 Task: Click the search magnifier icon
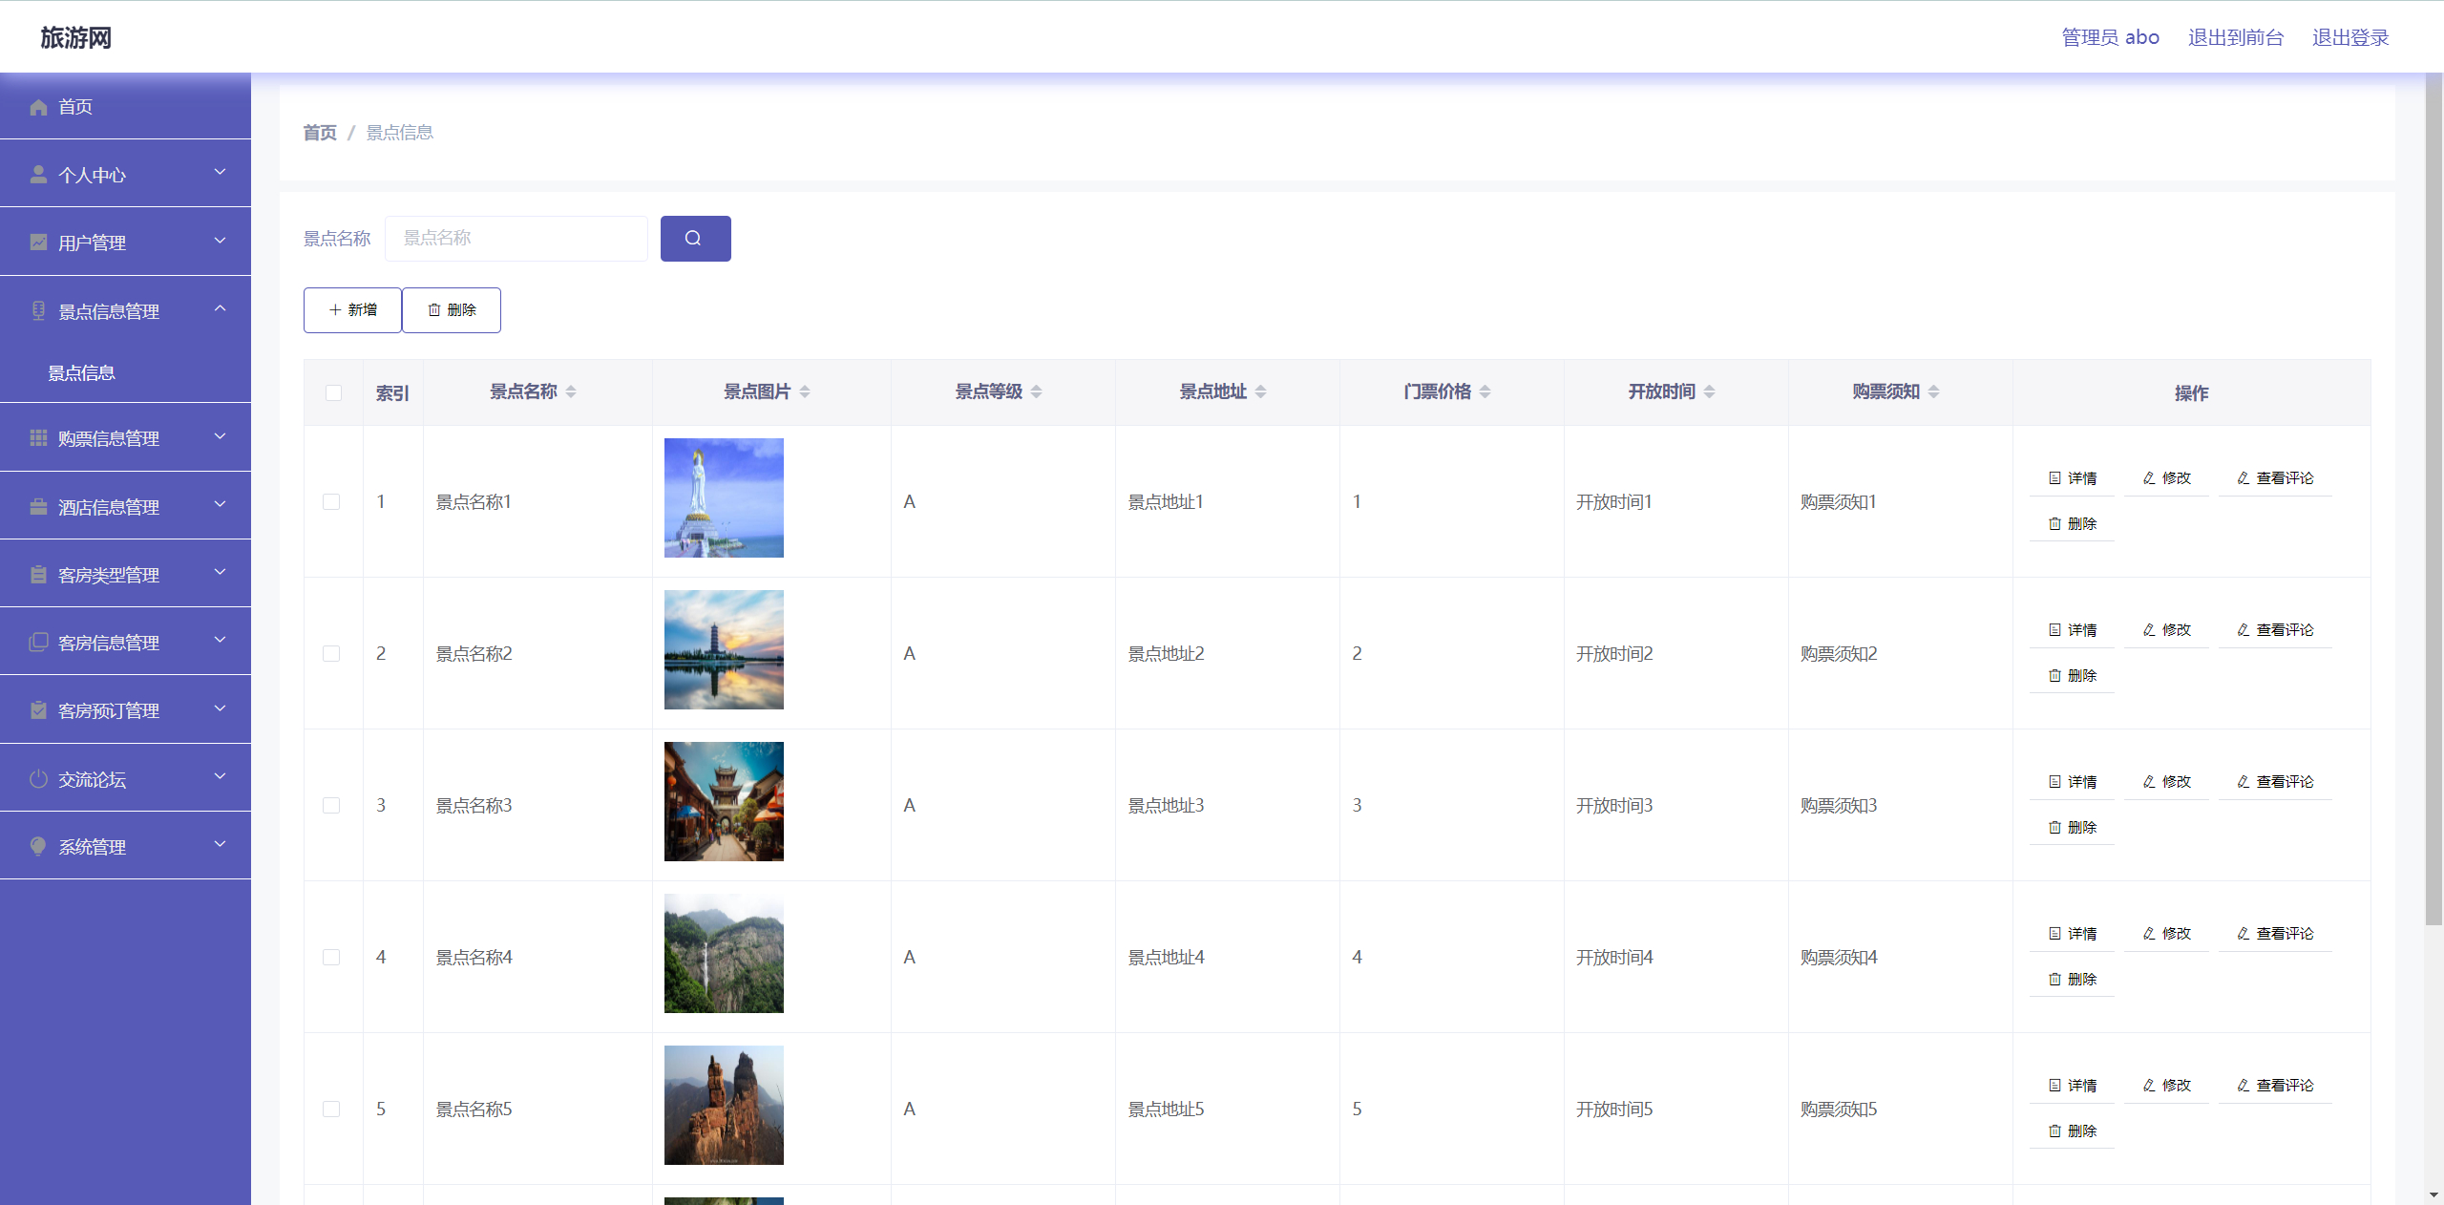(x=694, y=238)
